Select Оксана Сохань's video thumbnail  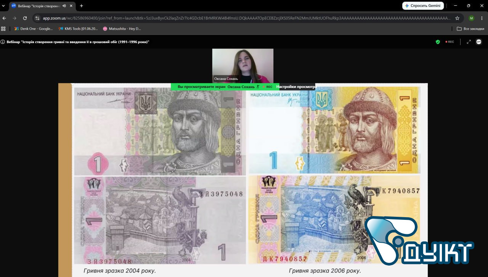(x=243, y=66)
